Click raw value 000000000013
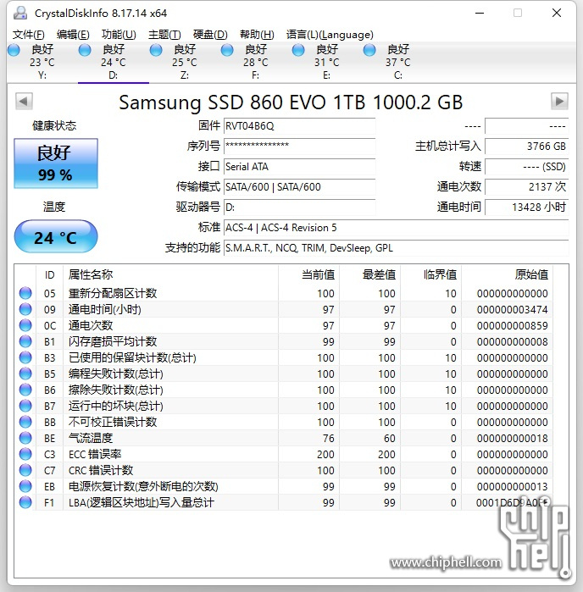The image size is (583, 592). pyautogui.click(x=512, y=487)
